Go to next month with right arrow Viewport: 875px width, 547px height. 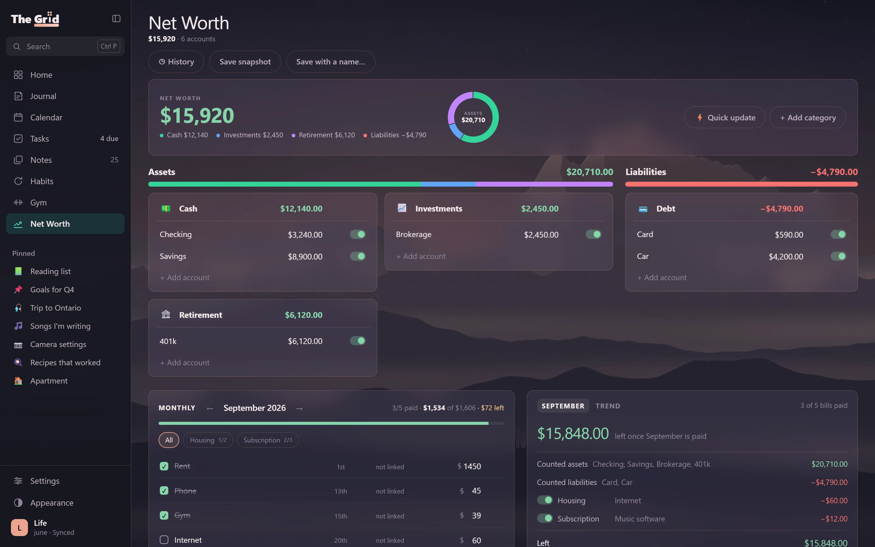pyautogui.click(x=299, y=408)
